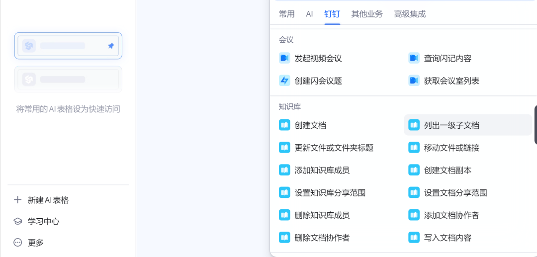Select the 钉钉 tab
This screenshot has width=537, height=257.
tap(332, 14)
